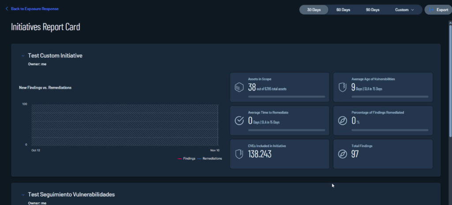Switch to the 60 Days range
Viewport: 452px width, 205px height.
coord(343,10)
